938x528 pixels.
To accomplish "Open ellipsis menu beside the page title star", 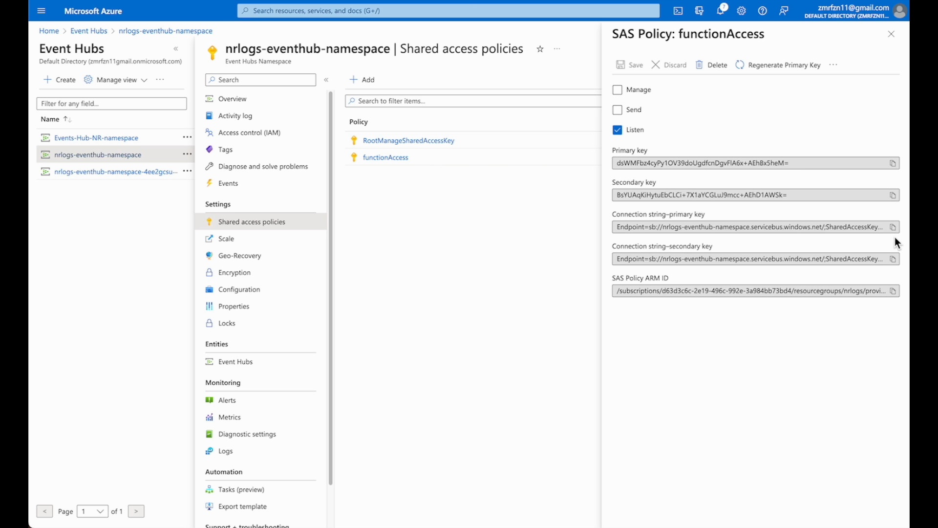I will [557, 49].
